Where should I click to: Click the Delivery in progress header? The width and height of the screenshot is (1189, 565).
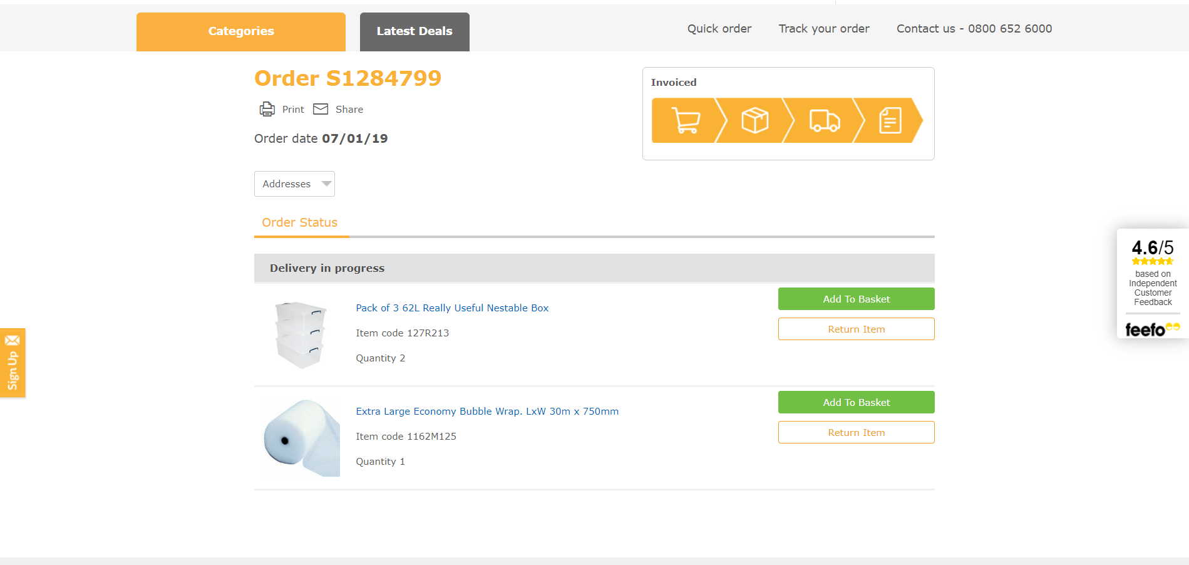(x=594, y=268)
